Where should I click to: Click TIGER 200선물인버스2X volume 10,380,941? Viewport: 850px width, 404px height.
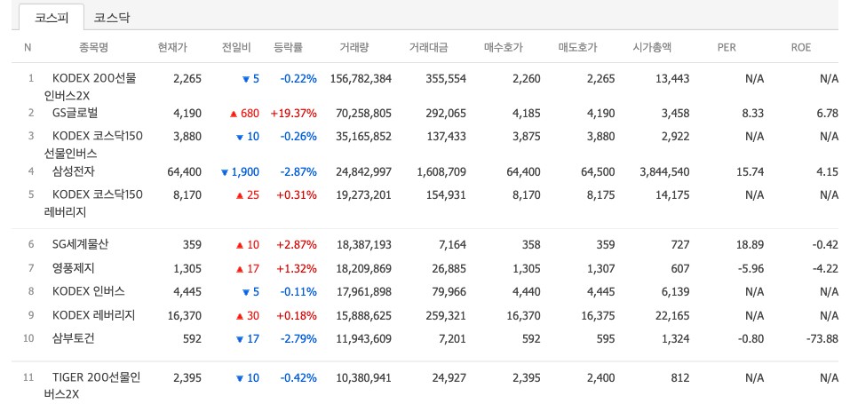click(x=363, y=376)
